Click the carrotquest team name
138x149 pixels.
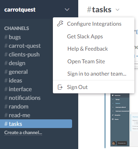(x=20, y=10)
